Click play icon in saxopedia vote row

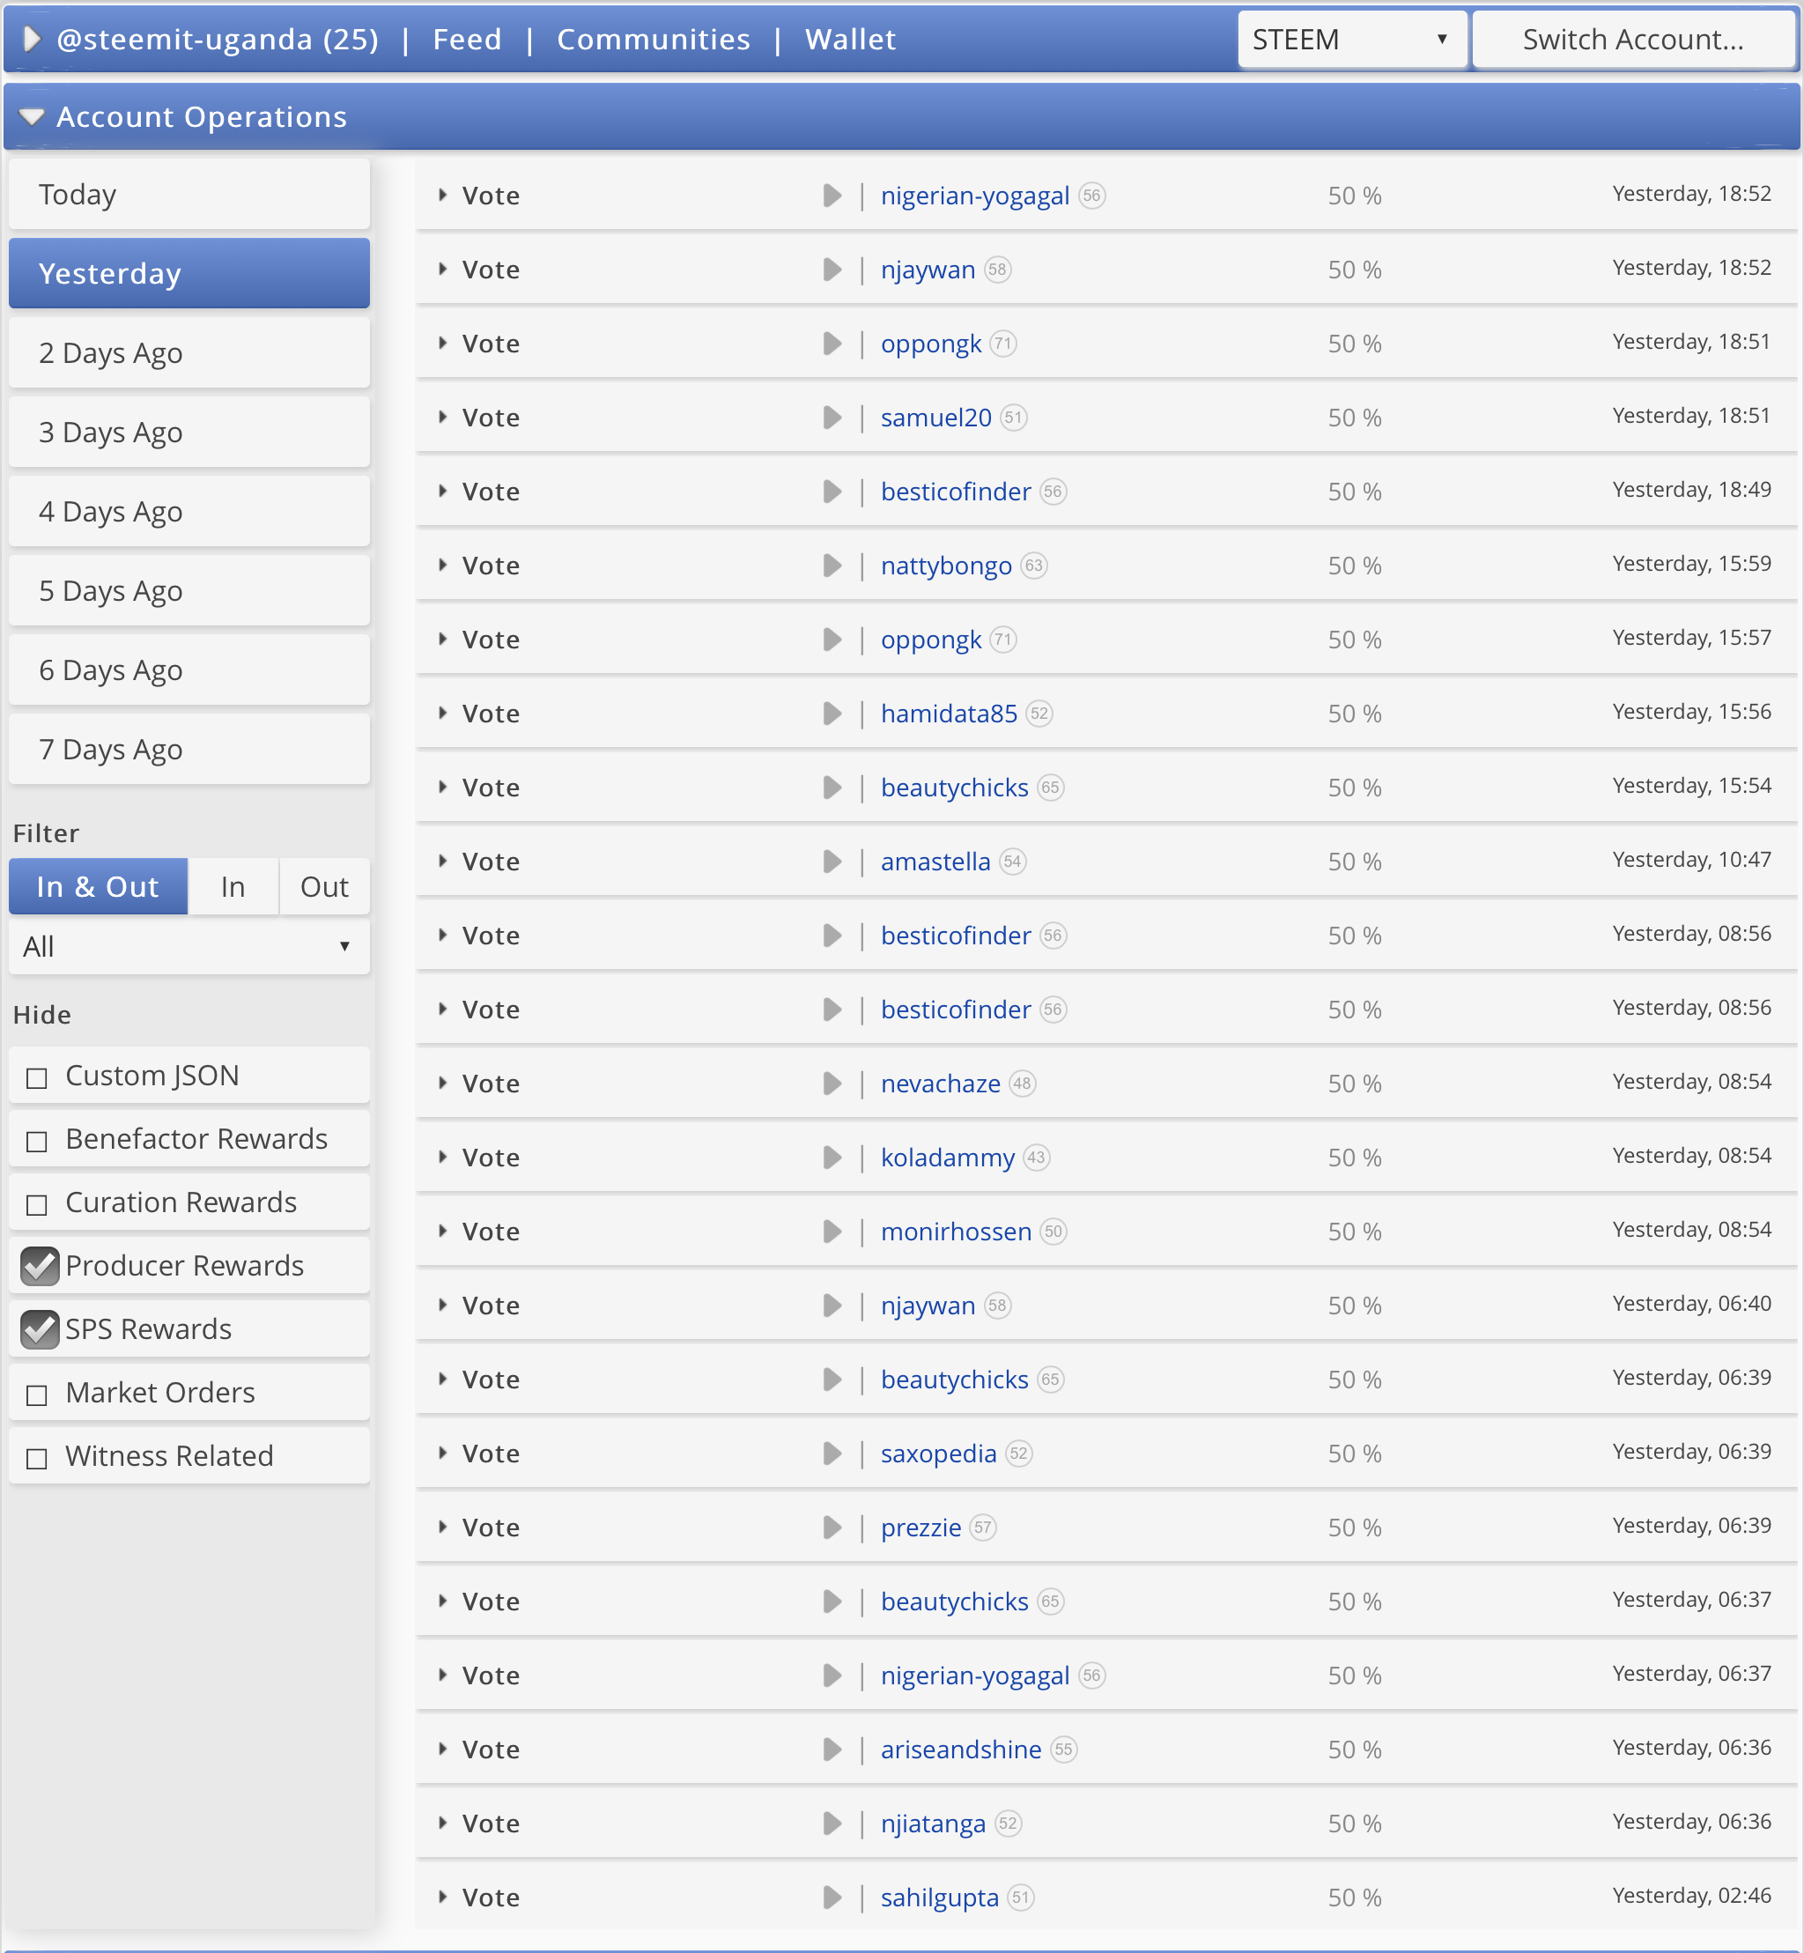(x=832, y=1454)
